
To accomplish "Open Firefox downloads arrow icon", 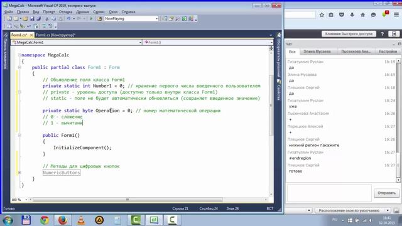I will coord(352,15).
